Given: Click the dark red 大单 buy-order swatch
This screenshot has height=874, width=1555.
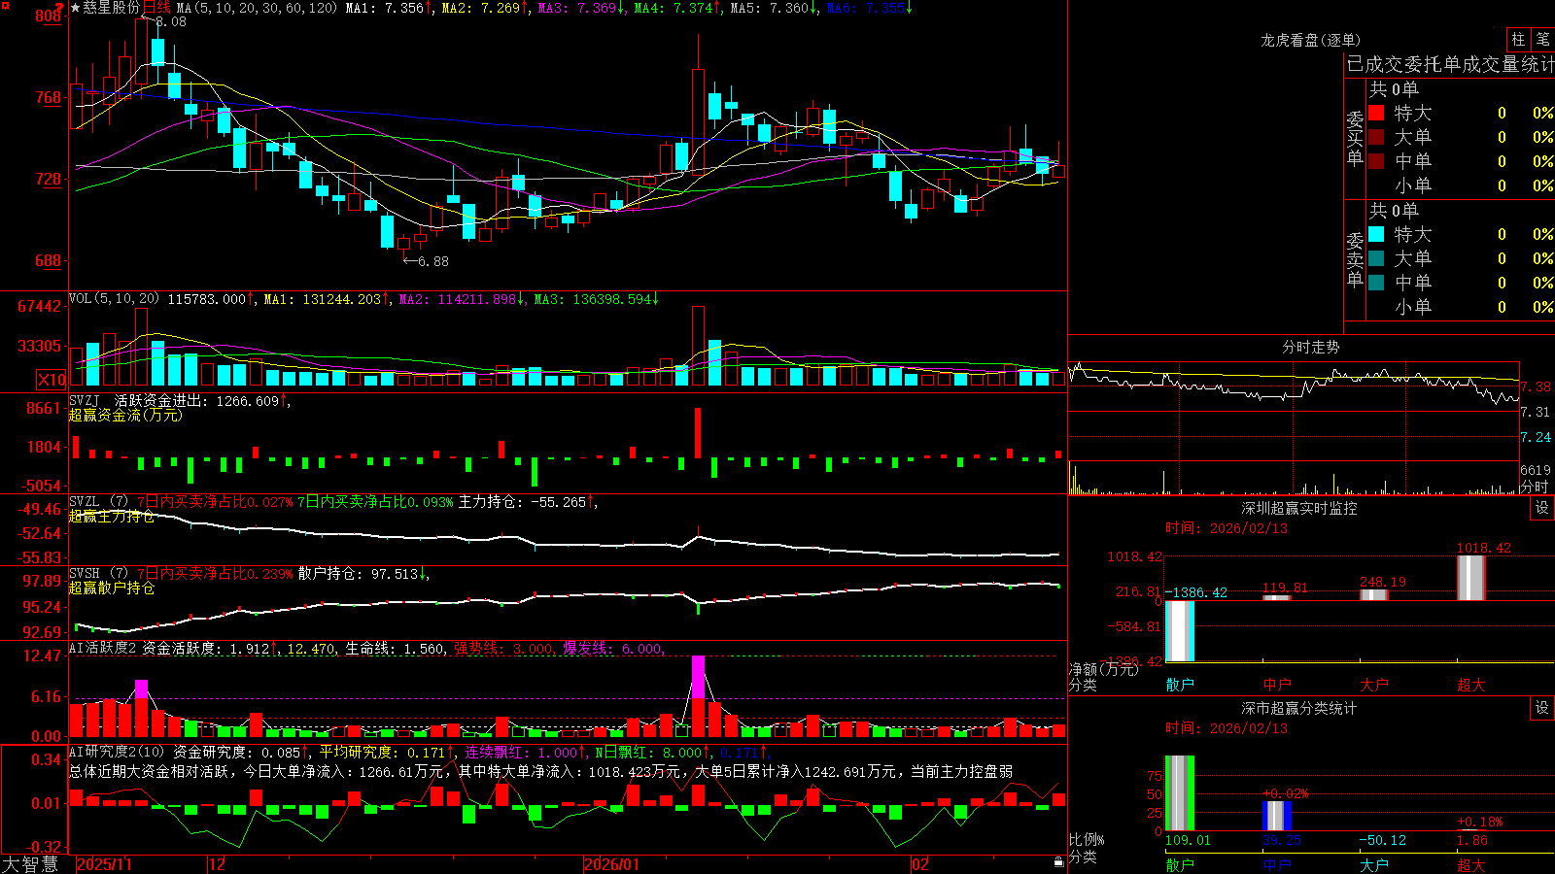Looking at the screenshot, I should 1376,137.
